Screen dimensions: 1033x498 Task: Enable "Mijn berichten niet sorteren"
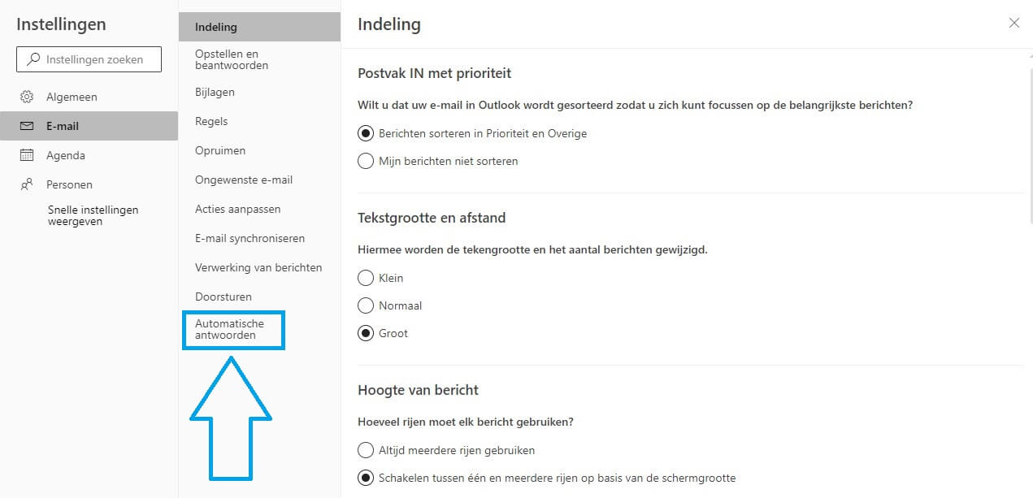(365, 160)
